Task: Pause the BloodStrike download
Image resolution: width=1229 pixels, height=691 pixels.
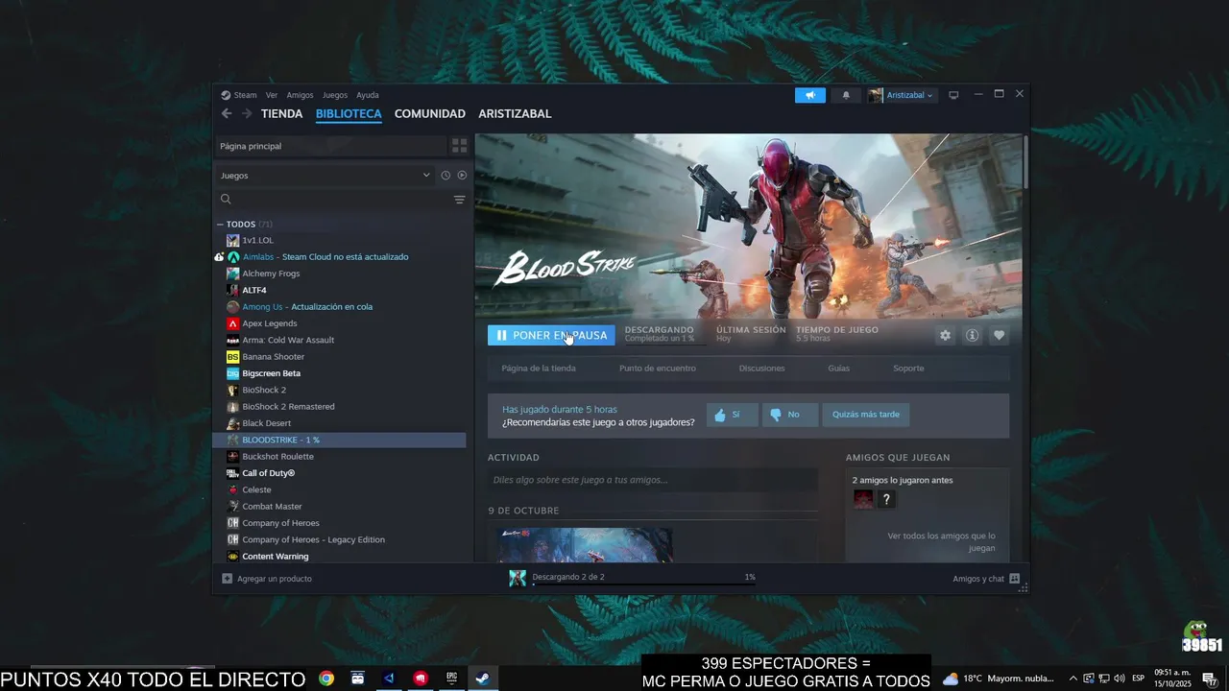Action: [x=551, y=335]
